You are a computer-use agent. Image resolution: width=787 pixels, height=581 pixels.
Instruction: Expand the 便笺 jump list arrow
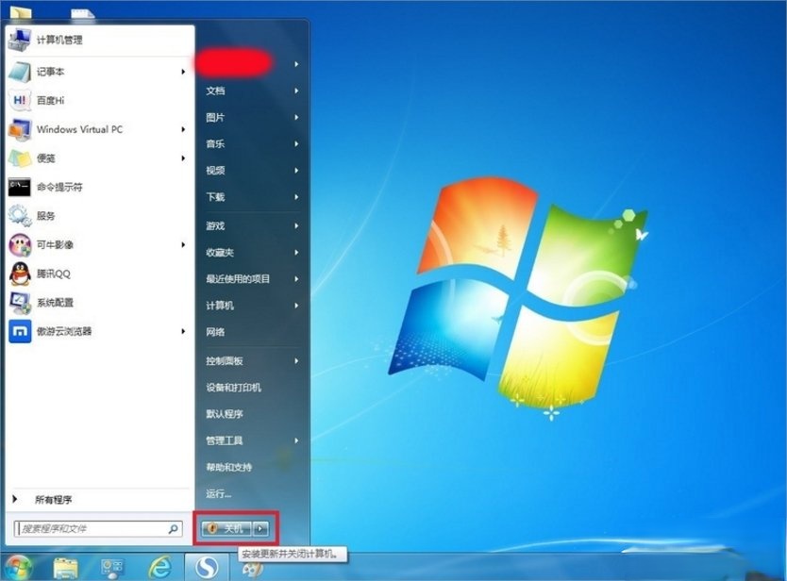[x=183, y=158]
